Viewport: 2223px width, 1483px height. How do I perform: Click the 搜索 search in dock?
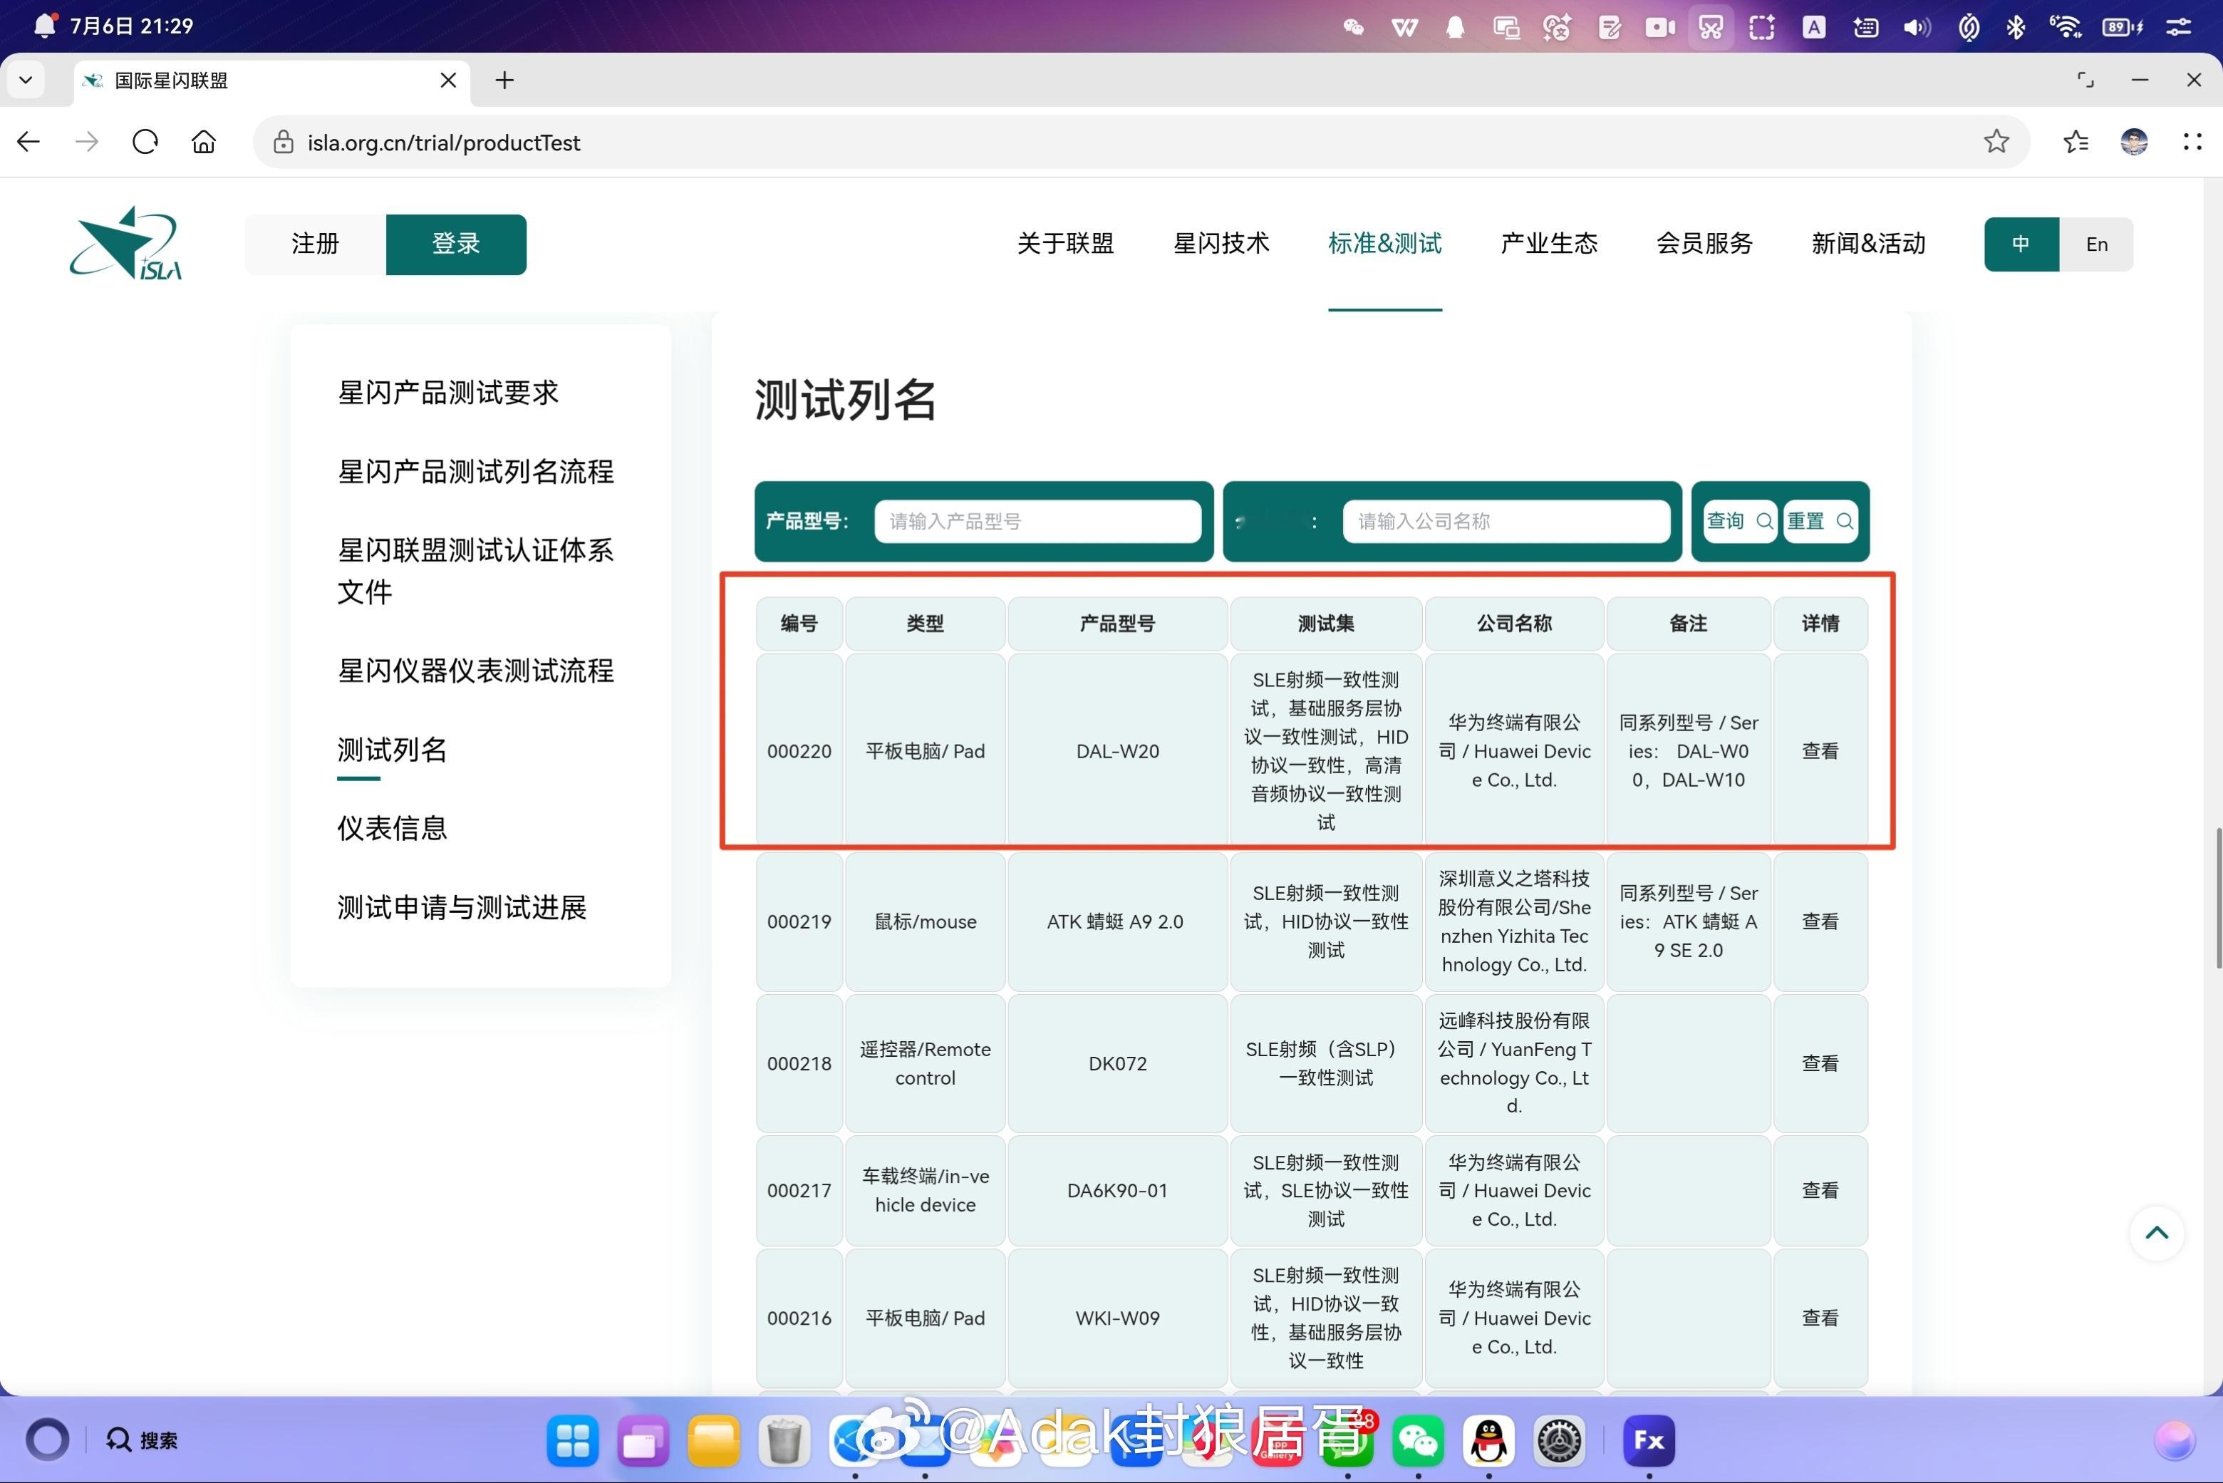(142, 1440)
